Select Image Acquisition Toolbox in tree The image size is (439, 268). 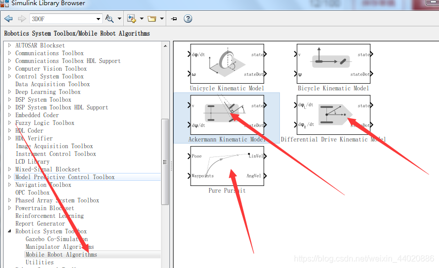(54, 146)
